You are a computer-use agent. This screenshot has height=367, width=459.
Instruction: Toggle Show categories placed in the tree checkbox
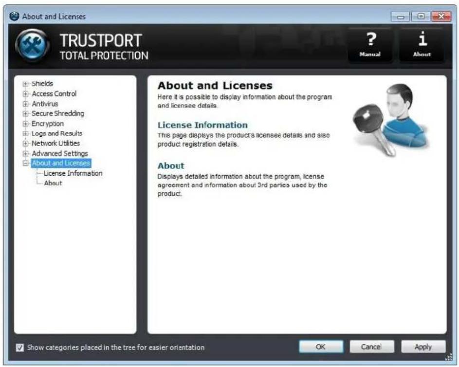point(19,348)
